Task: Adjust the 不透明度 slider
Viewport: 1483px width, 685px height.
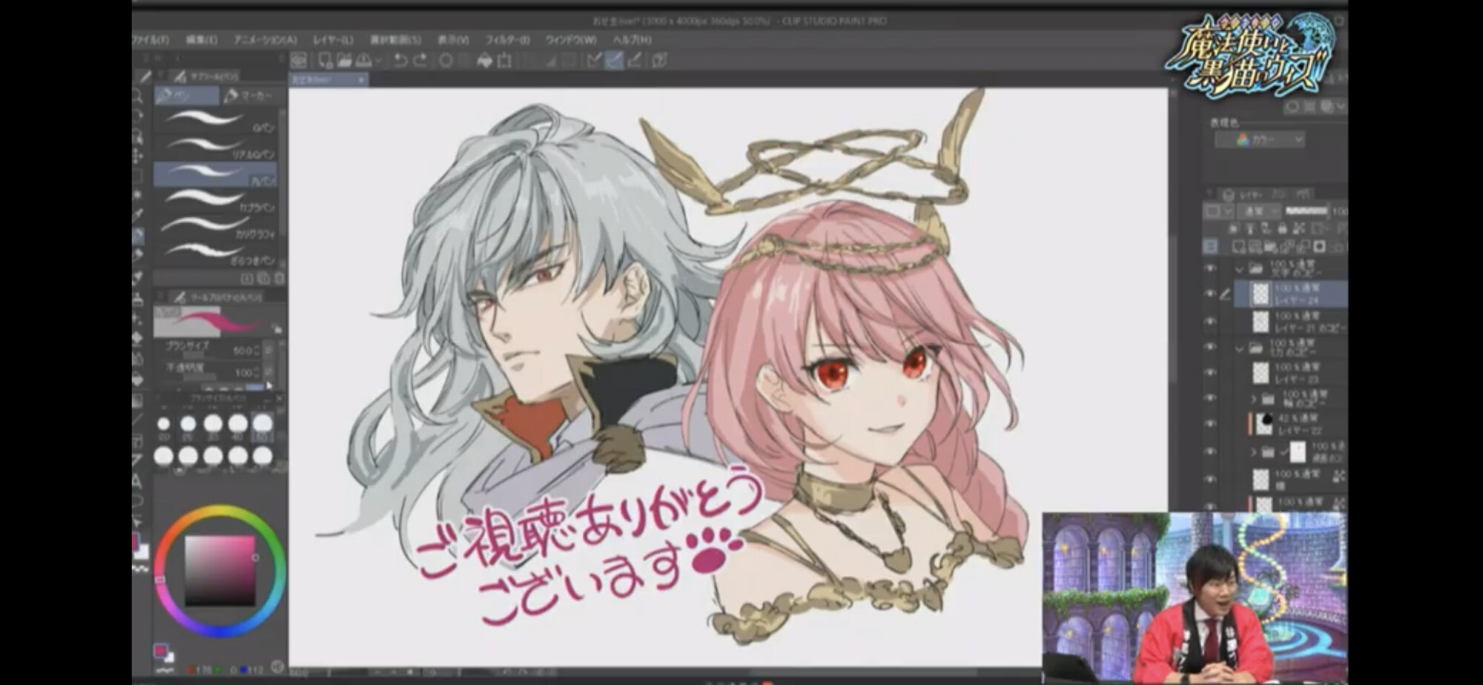Action: point(199,376)
